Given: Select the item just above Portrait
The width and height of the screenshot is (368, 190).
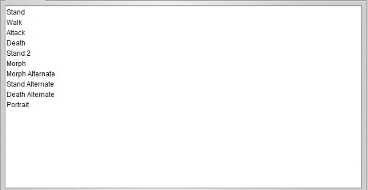Looking at the screenshot, I should [30, 95].
